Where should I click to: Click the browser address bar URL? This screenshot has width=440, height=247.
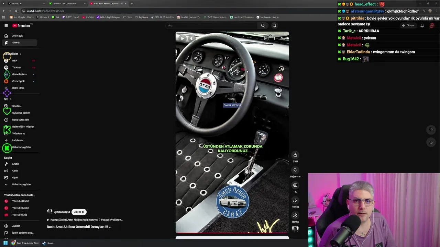point(45,11)
